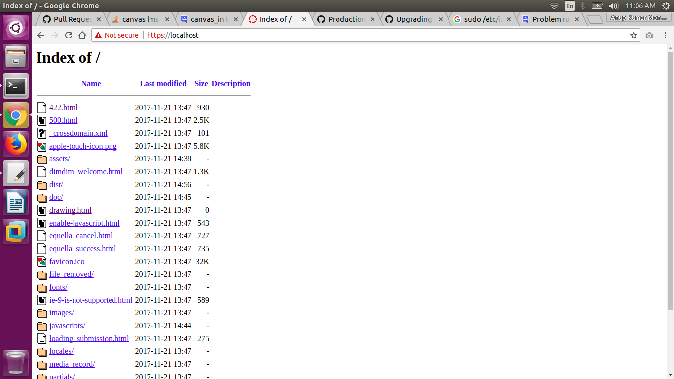Open Ubuntu Dash search launcher

pyautogui.click(x=16, y=28)
